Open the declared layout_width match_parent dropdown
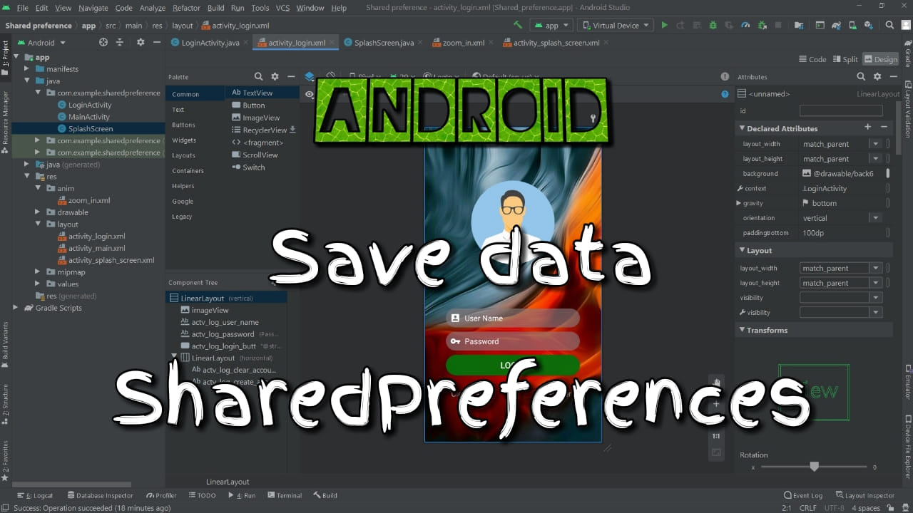Screen dimensions: 913x513 pyautogui.click(x=875, y=144)
